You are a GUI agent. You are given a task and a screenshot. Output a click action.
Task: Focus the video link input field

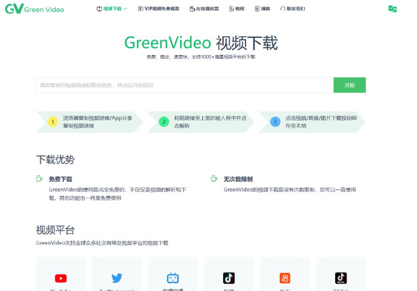(x=185, y=85)
